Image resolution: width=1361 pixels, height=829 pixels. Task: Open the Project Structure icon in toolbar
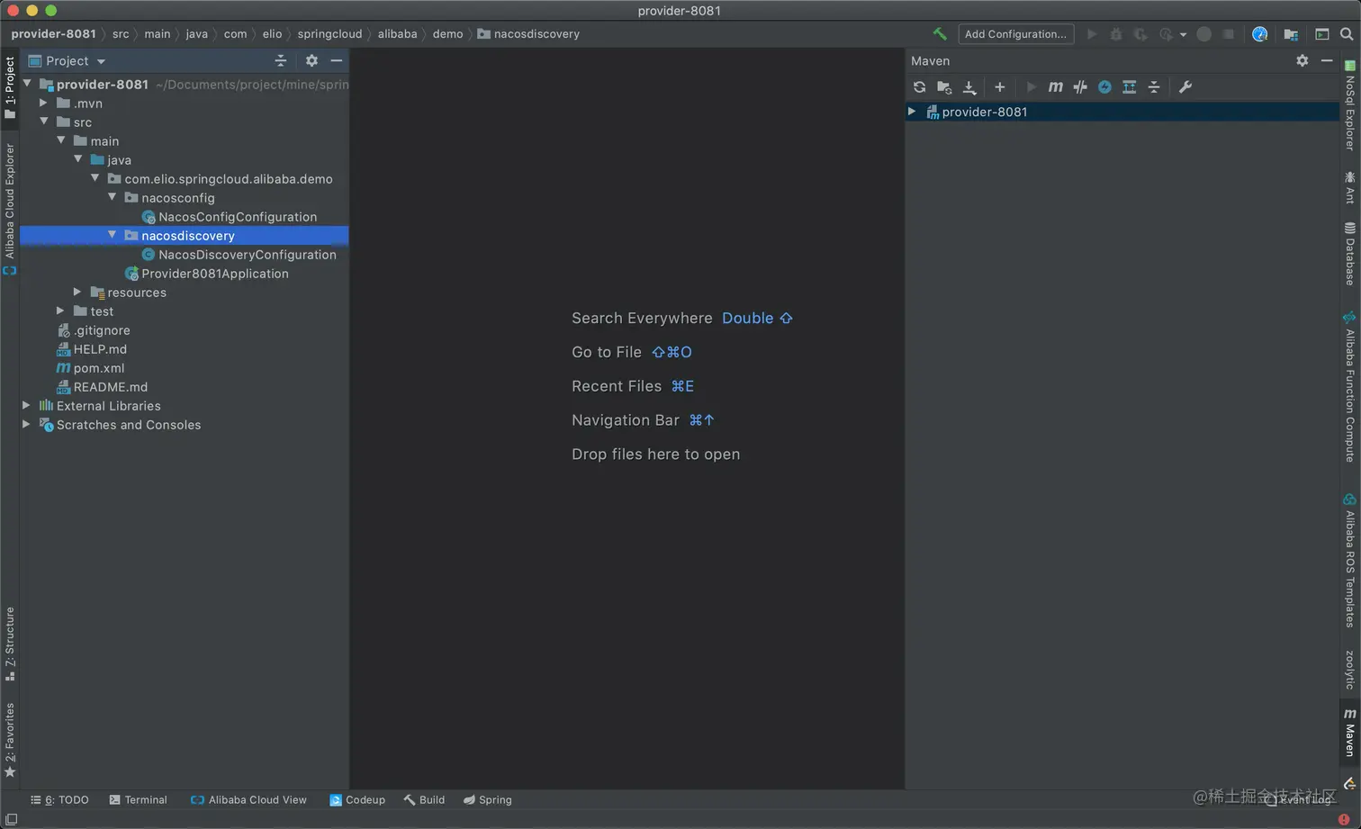[x=1291, y=34]
